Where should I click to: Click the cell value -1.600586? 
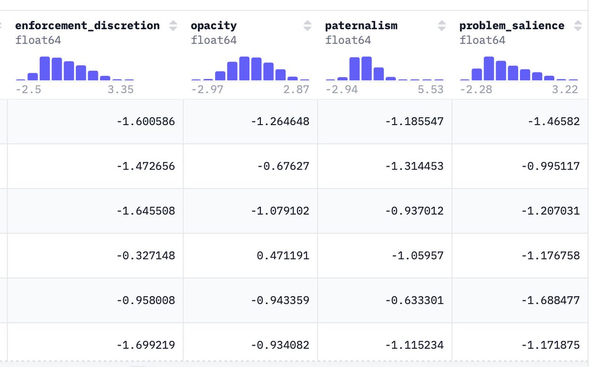pos(146,121)
